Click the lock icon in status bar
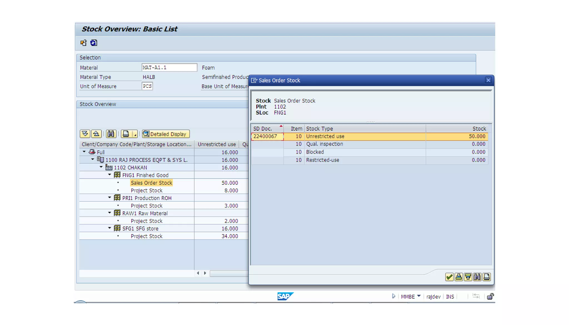The width and height of the screenshot is (569, 325). (490, 296)
